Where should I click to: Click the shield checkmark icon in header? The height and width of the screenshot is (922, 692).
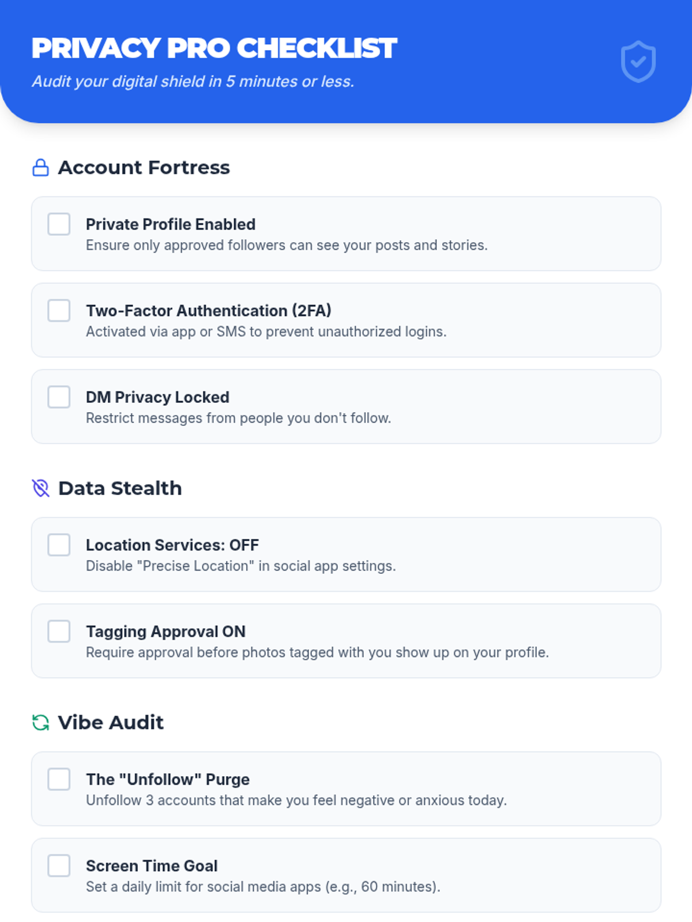click(x=638, y=61)
